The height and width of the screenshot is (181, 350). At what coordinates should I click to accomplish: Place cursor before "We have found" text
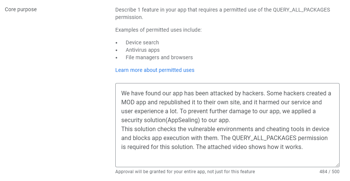pyautogui.click(x=121, y=93)
